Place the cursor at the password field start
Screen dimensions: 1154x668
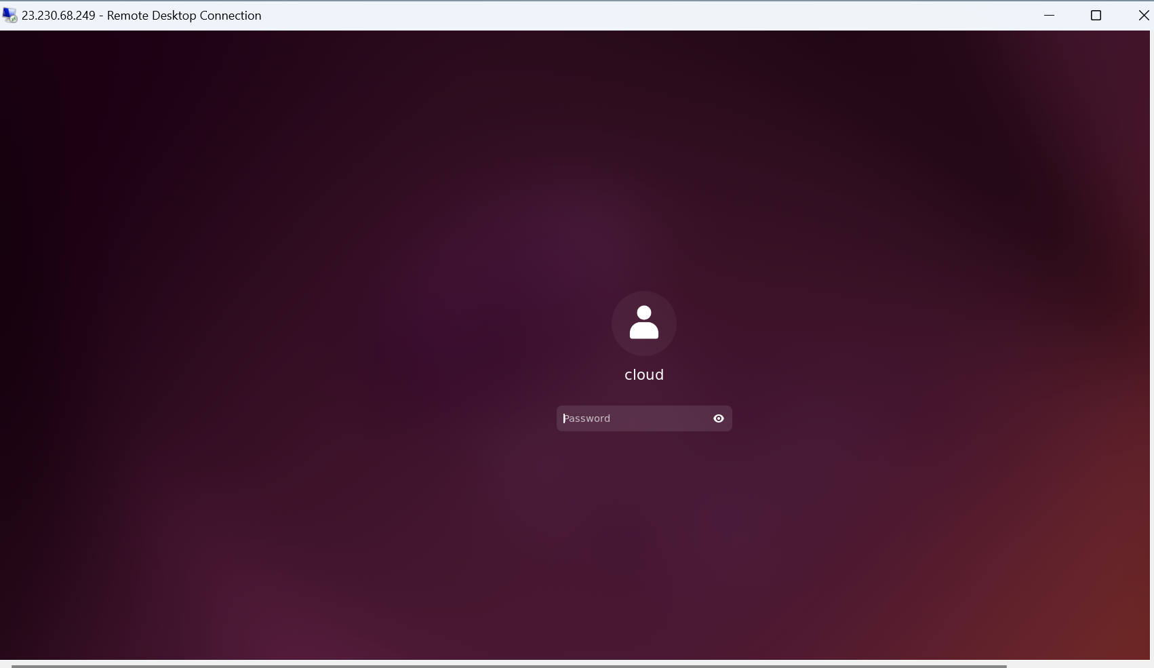click(564, 418)
